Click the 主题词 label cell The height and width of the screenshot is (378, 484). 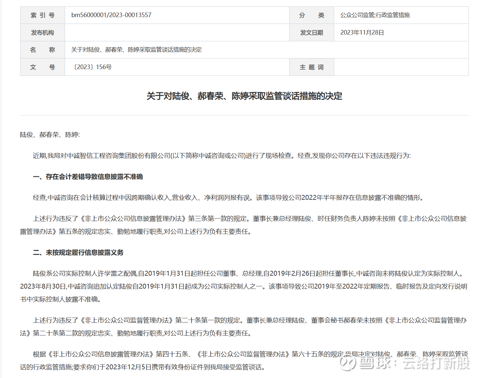[312, 67]
